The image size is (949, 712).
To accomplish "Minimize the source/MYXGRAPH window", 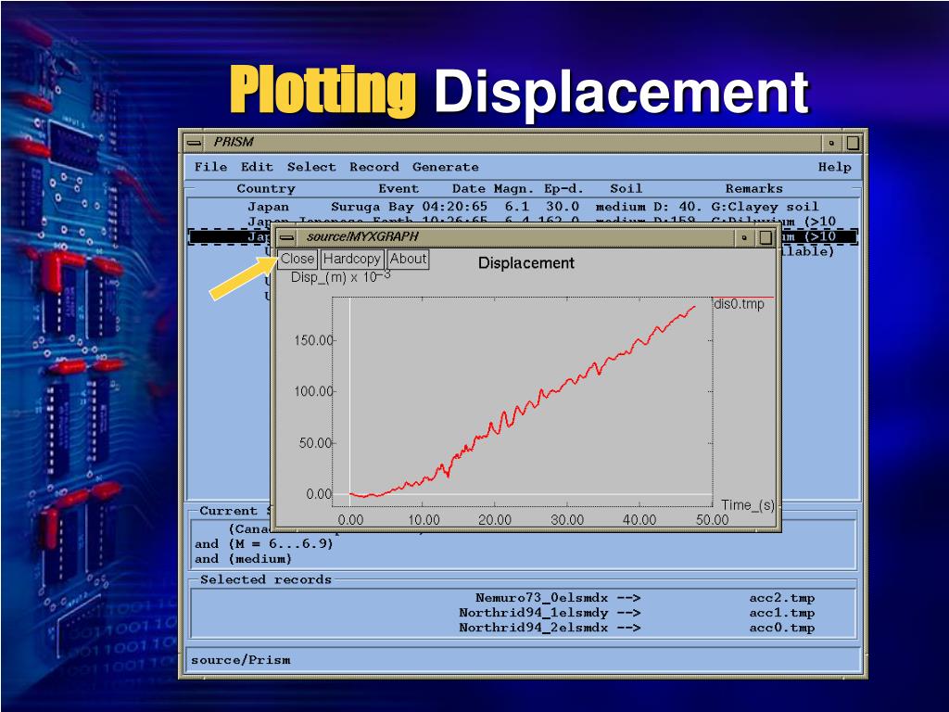I will click(744, 237).
